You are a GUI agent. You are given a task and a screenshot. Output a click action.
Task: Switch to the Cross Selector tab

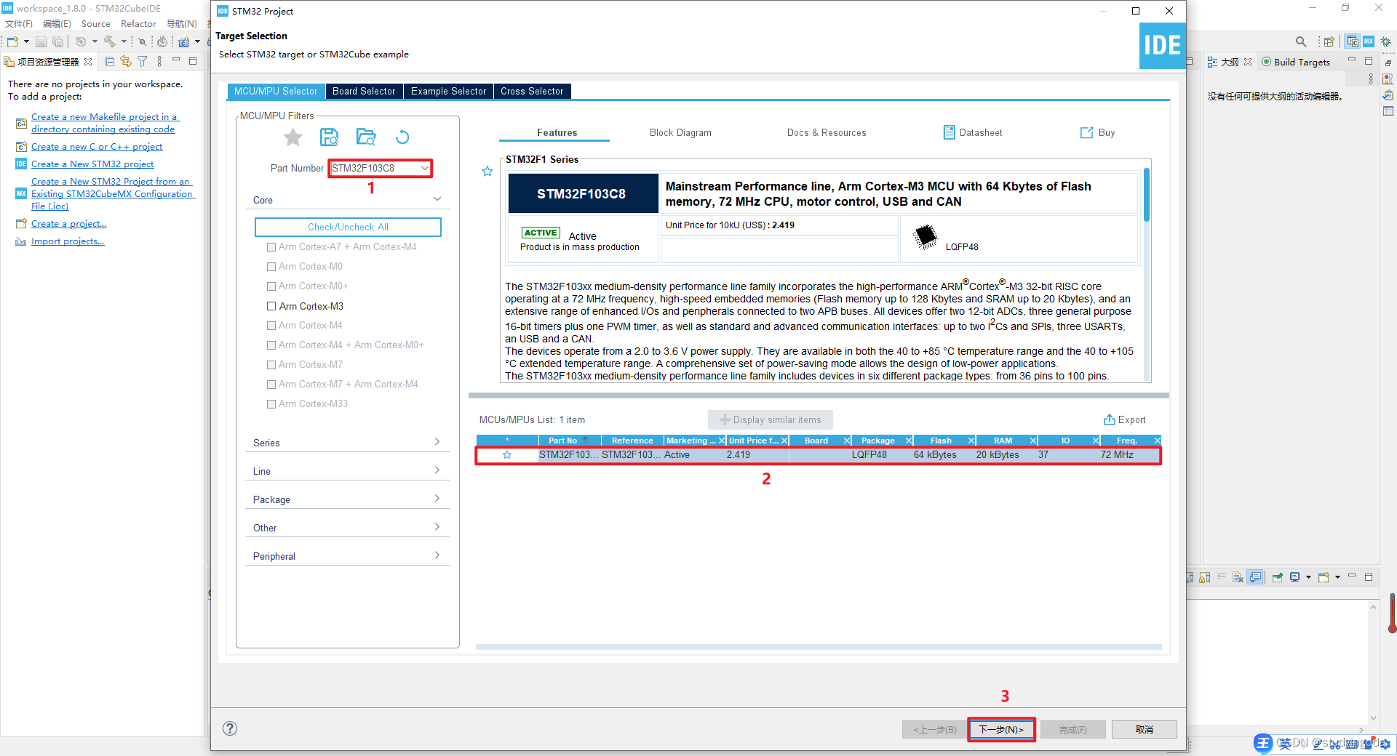click(532, 91)
